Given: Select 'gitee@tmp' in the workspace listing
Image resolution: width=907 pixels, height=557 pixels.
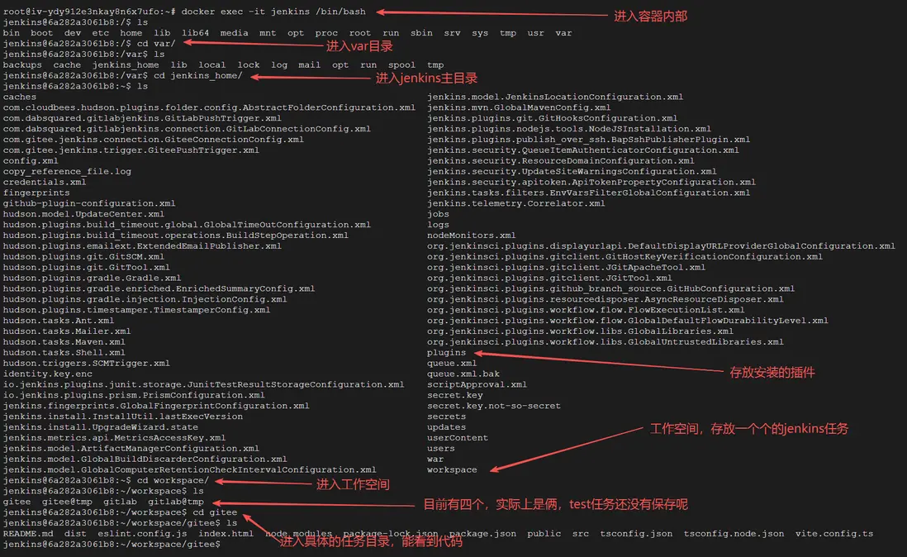Looking at the screenshot, I should (67, 502).
